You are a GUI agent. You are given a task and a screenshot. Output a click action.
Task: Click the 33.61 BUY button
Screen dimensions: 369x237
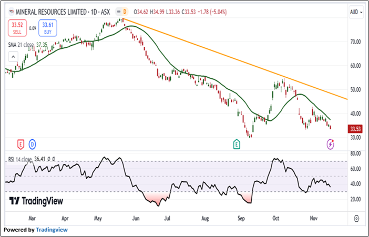(48, 28)
